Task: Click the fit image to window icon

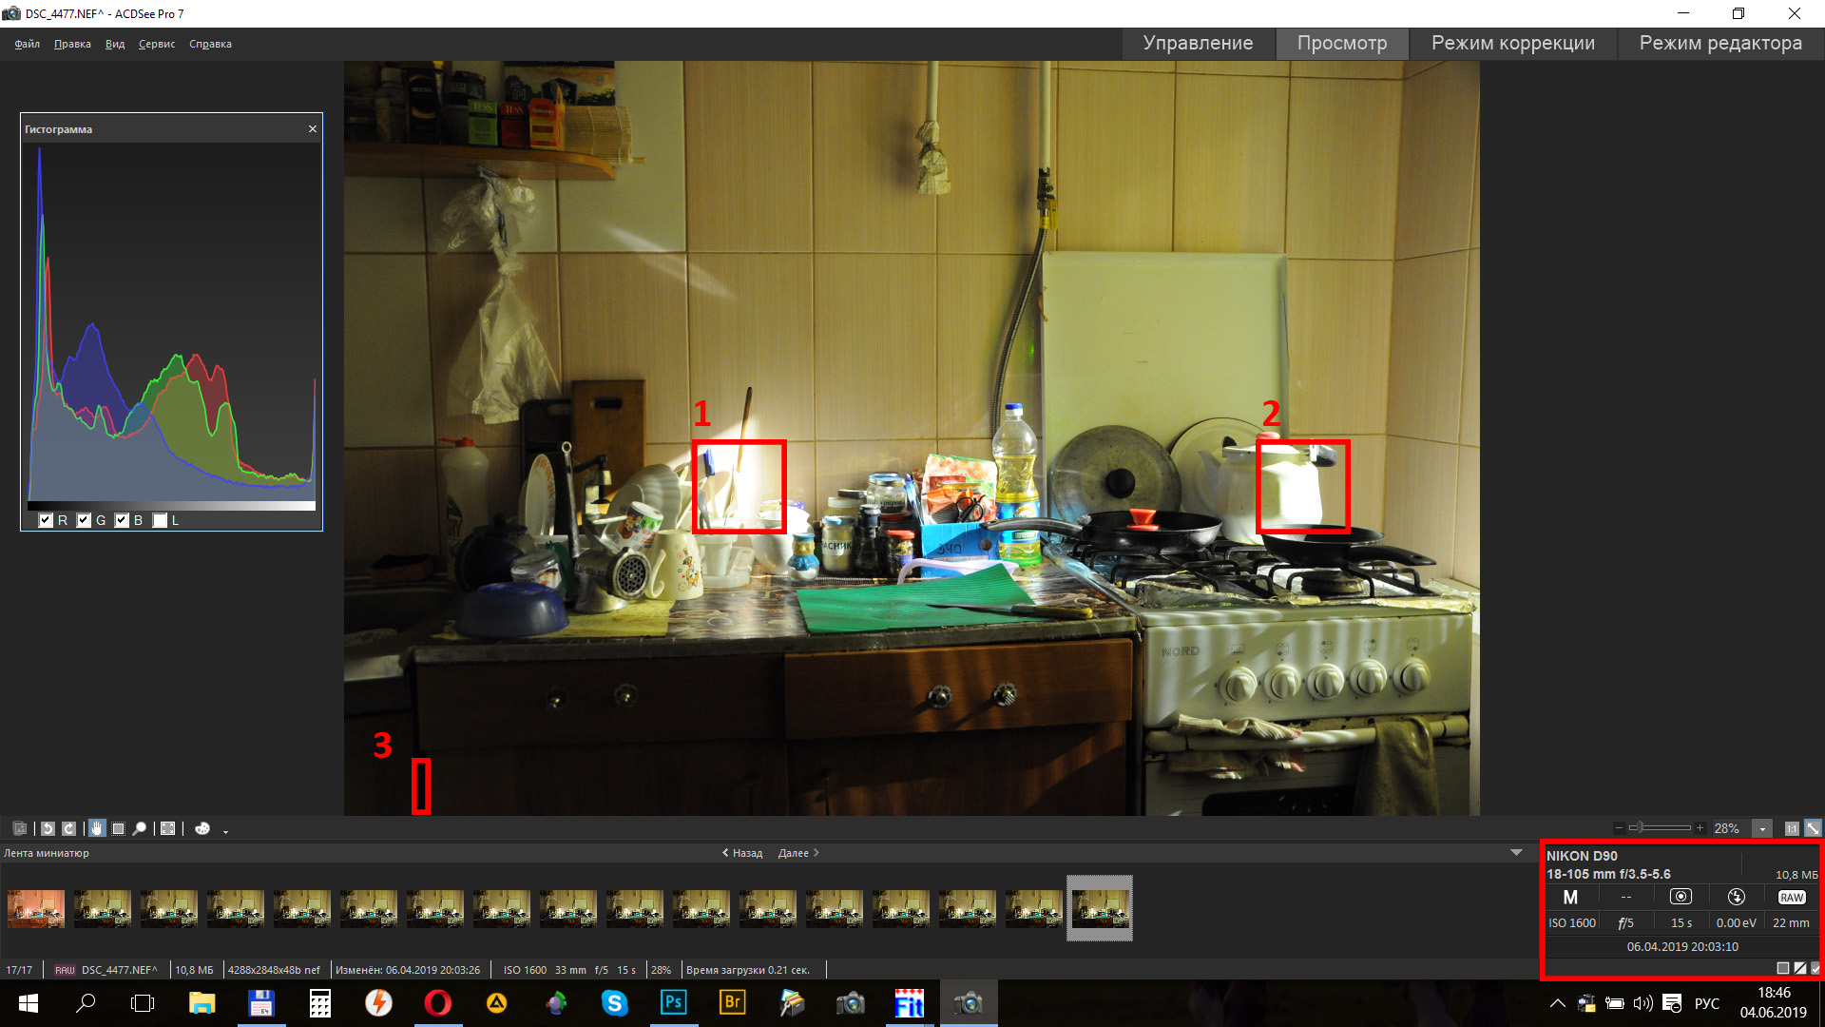Action: click(1813, 828)
